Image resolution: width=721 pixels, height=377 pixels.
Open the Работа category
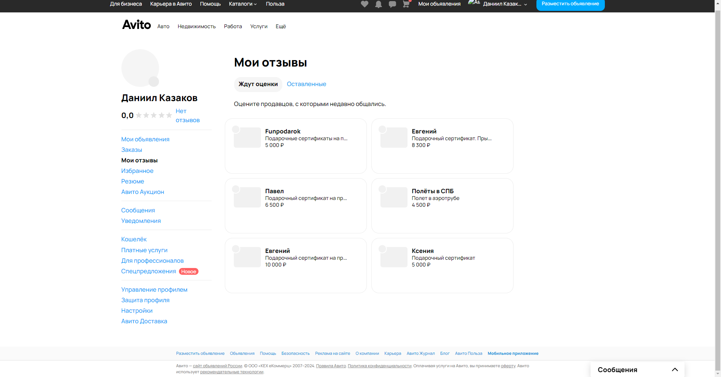pos(233,26)
